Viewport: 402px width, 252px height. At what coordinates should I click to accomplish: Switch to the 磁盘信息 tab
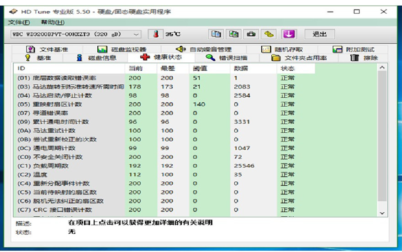point(96,58)
